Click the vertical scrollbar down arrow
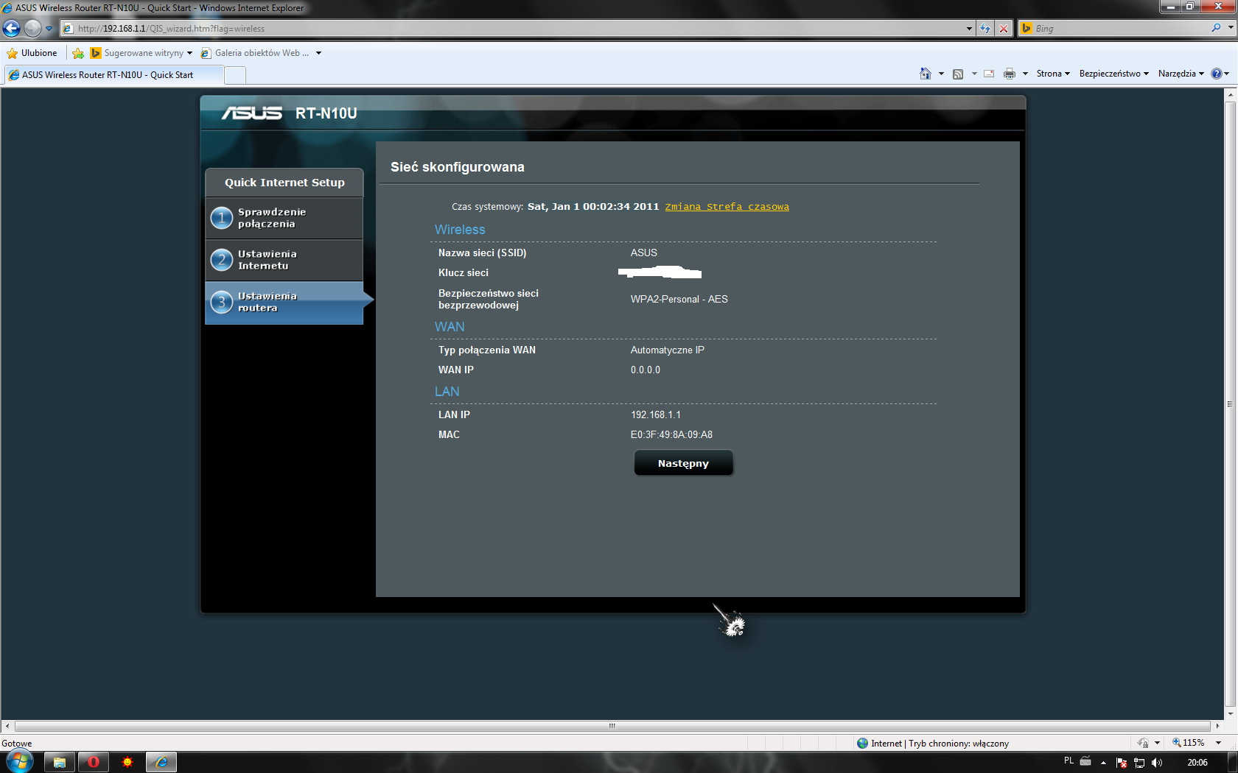Image resolution: width=1238 pixels, height=773 pixels. tap(1230, 713)
